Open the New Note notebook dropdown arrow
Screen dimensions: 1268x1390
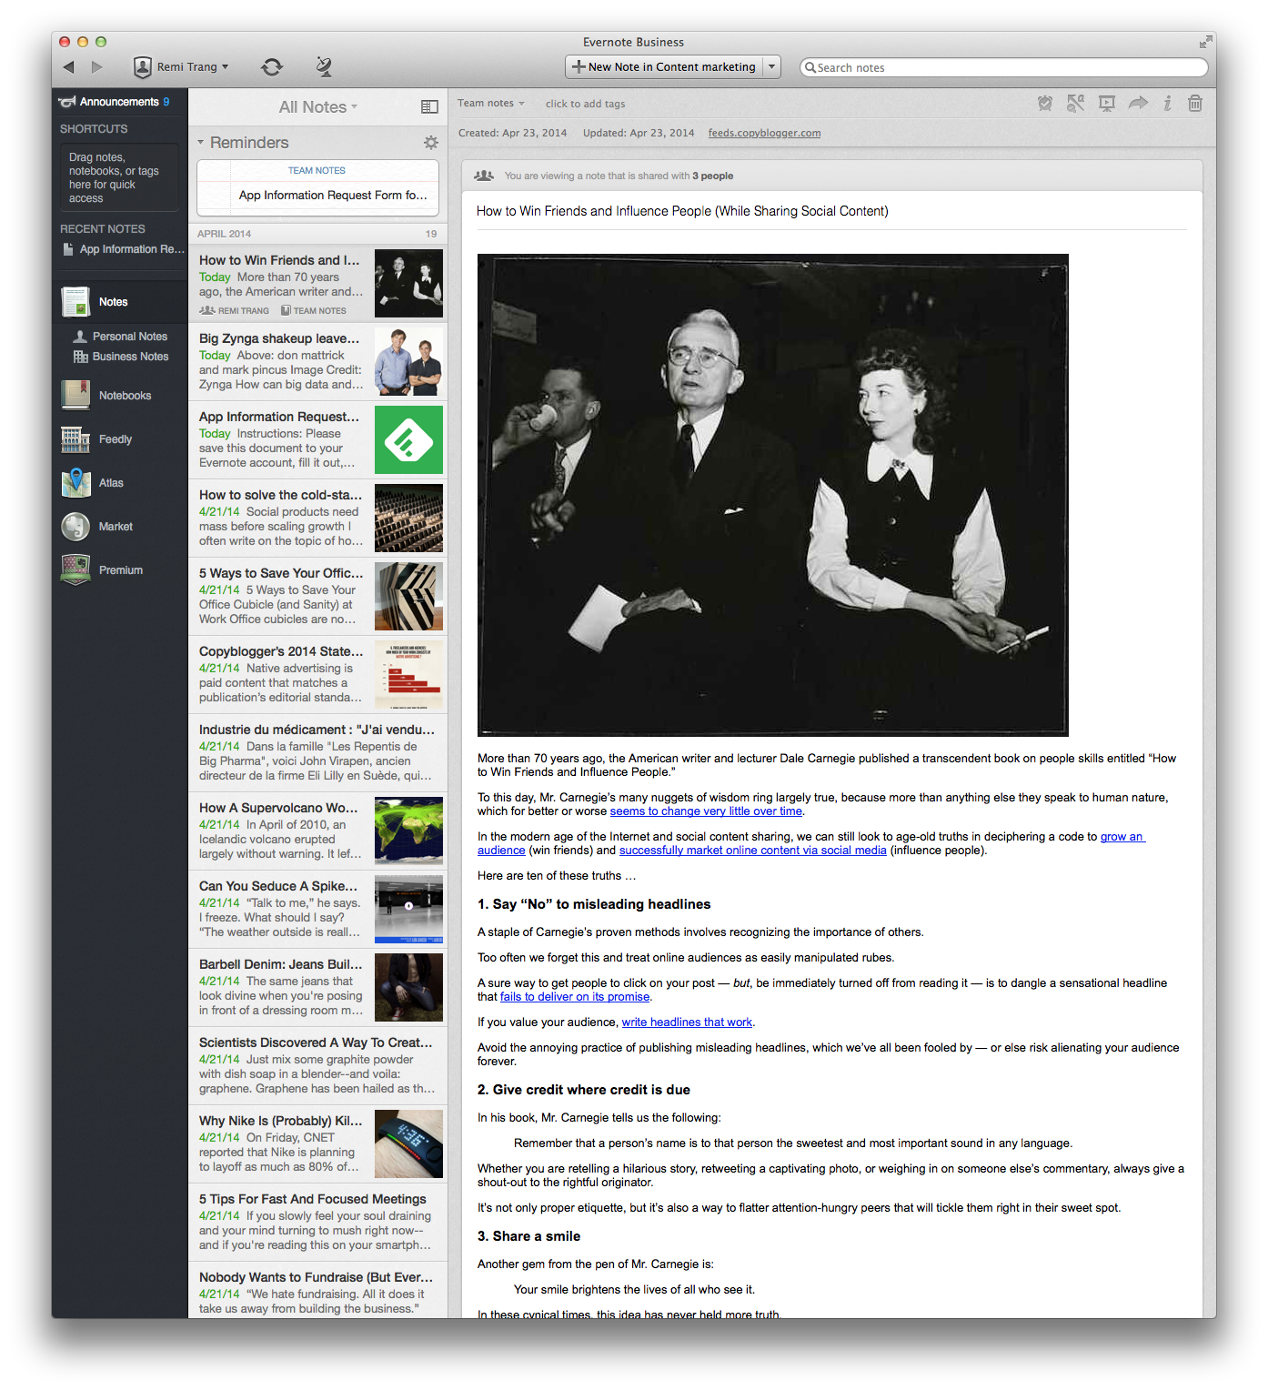click(772, 66)
